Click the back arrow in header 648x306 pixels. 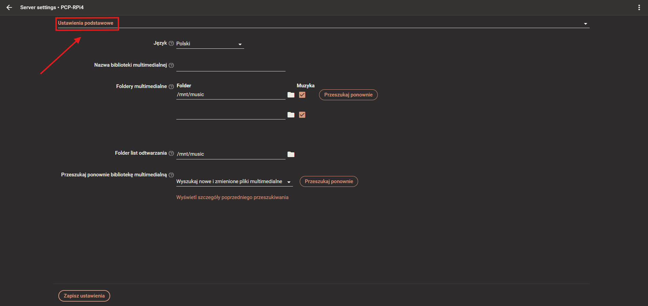[9, 7]
